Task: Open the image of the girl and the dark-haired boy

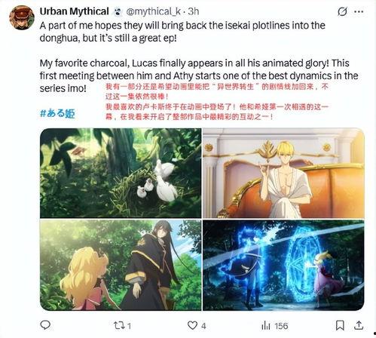Action: click(121, 265)
